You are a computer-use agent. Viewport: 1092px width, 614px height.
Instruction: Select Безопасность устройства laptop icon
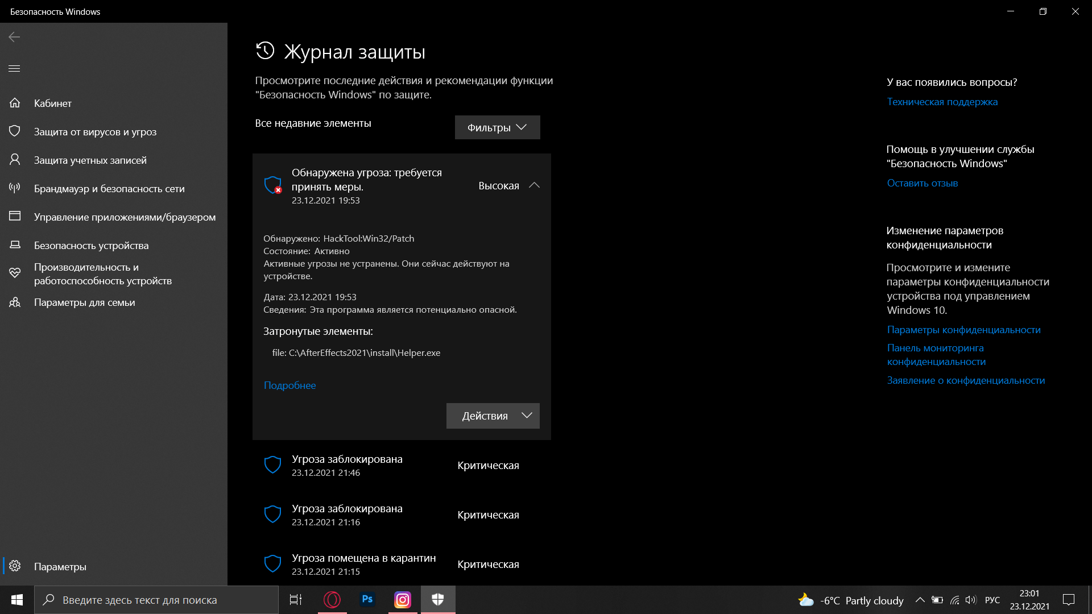(15, 245)
